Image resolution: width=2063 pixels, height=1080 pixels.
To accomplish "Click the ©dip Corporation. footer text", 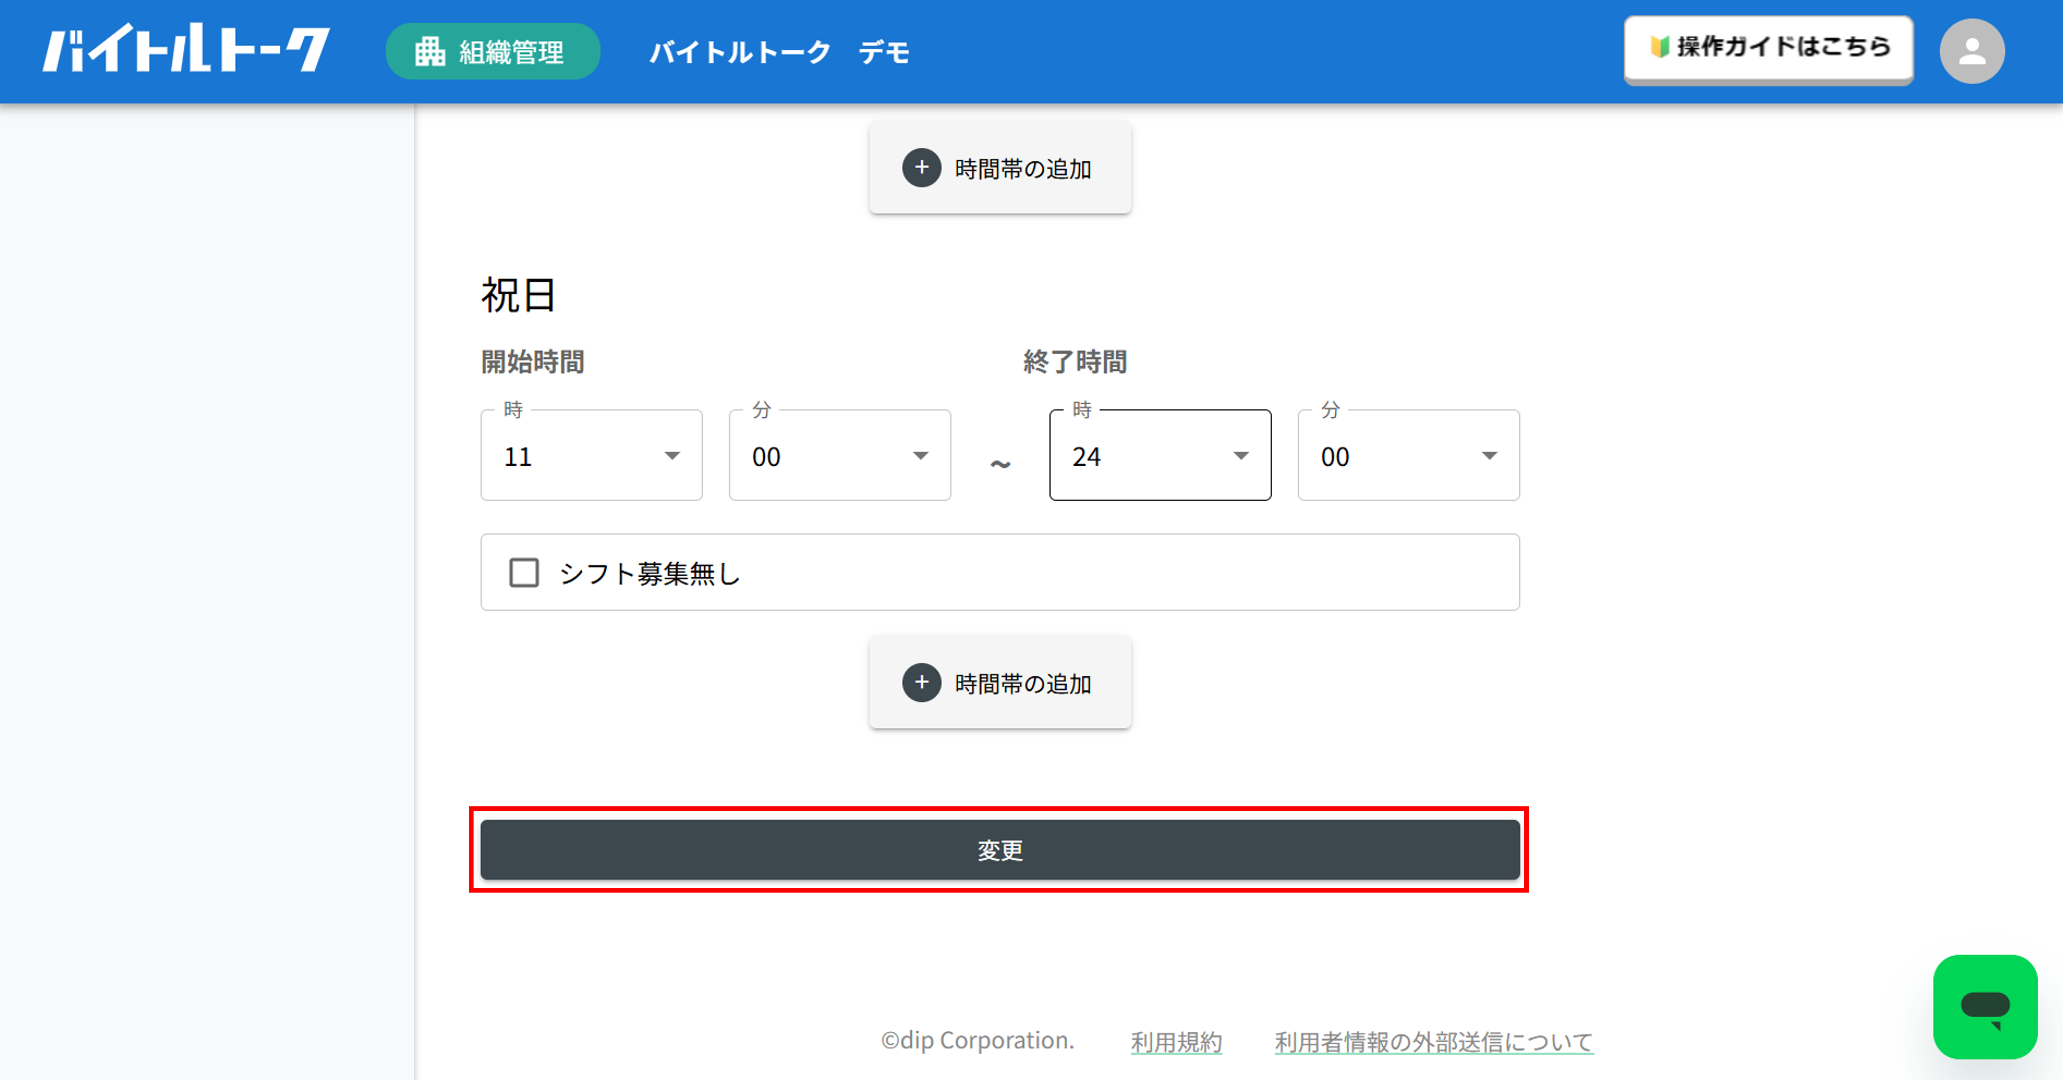I will pyautogui.click(x=977, y=1040).
